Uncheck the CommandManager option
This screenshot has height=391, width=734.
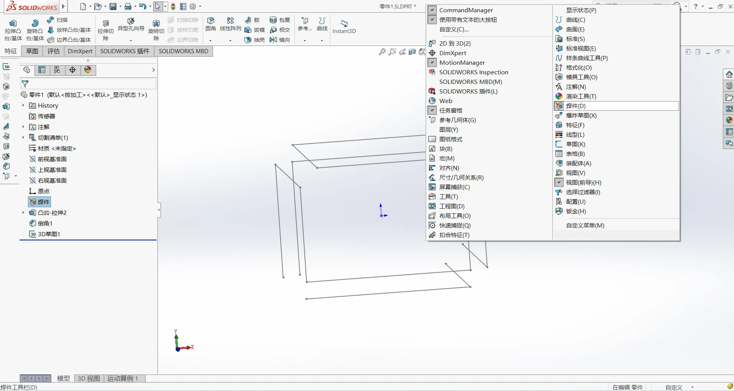pyautogui.click(x=432, y=10)
